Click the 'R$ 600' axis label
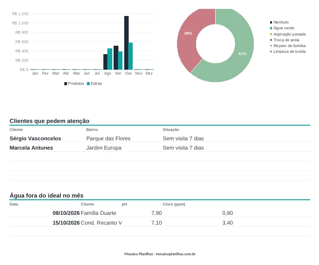 (x=22, y=42)
